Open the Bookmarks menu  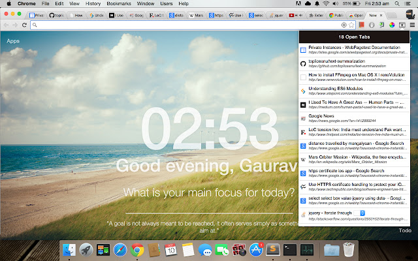tap(118, 4)
